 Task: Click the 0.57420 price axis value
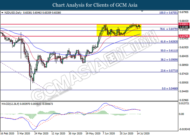pyautogui.click(x=184, y=74)
